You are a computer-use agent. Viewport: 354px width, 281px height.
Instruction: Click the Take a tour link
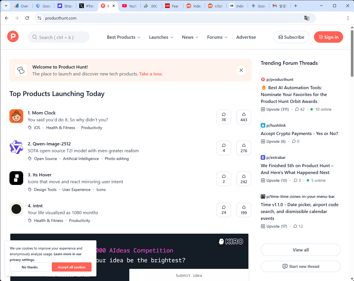pos(151,74)
